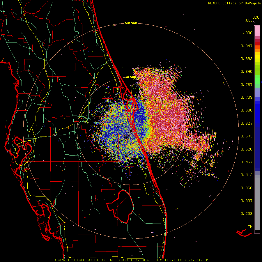Click the 100 NMI range ring label
Screen dimensions: 262x262
pos(131,23)
